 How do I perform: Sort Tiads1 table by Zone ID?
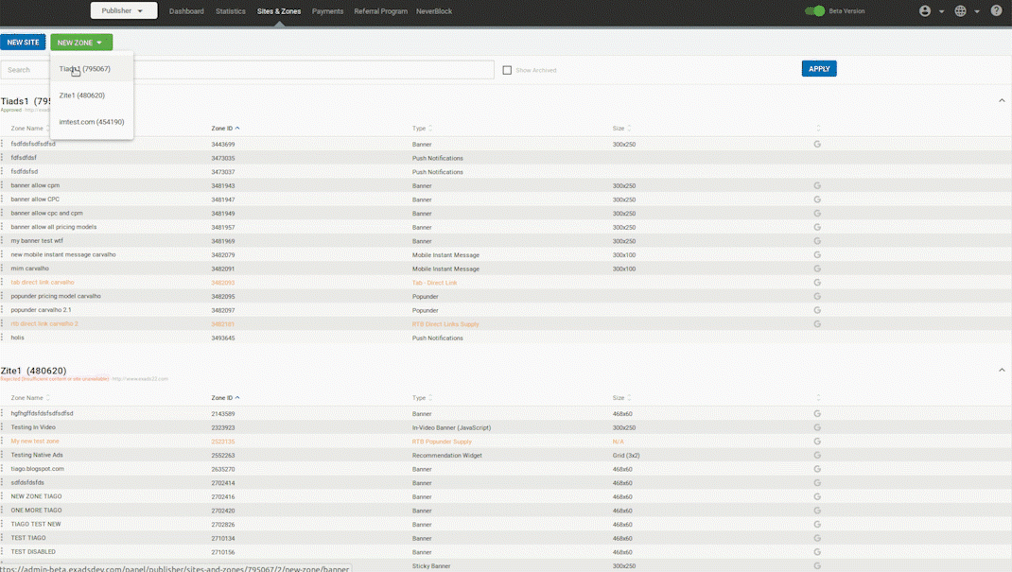tap(225, 129)
